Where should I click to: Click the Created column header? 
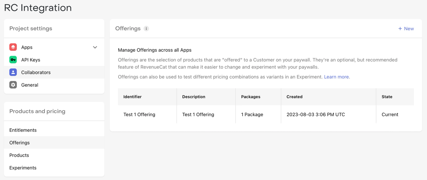coord(294,97)
